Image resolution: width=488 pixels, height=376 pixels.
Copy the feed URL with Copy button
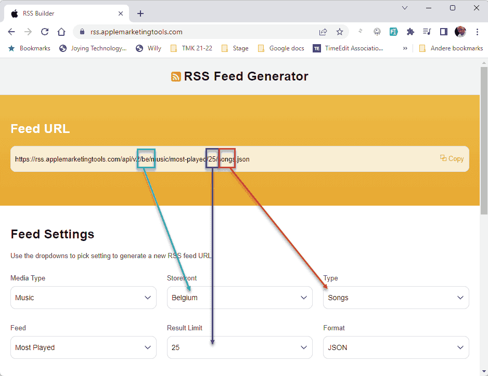(452, 158)
